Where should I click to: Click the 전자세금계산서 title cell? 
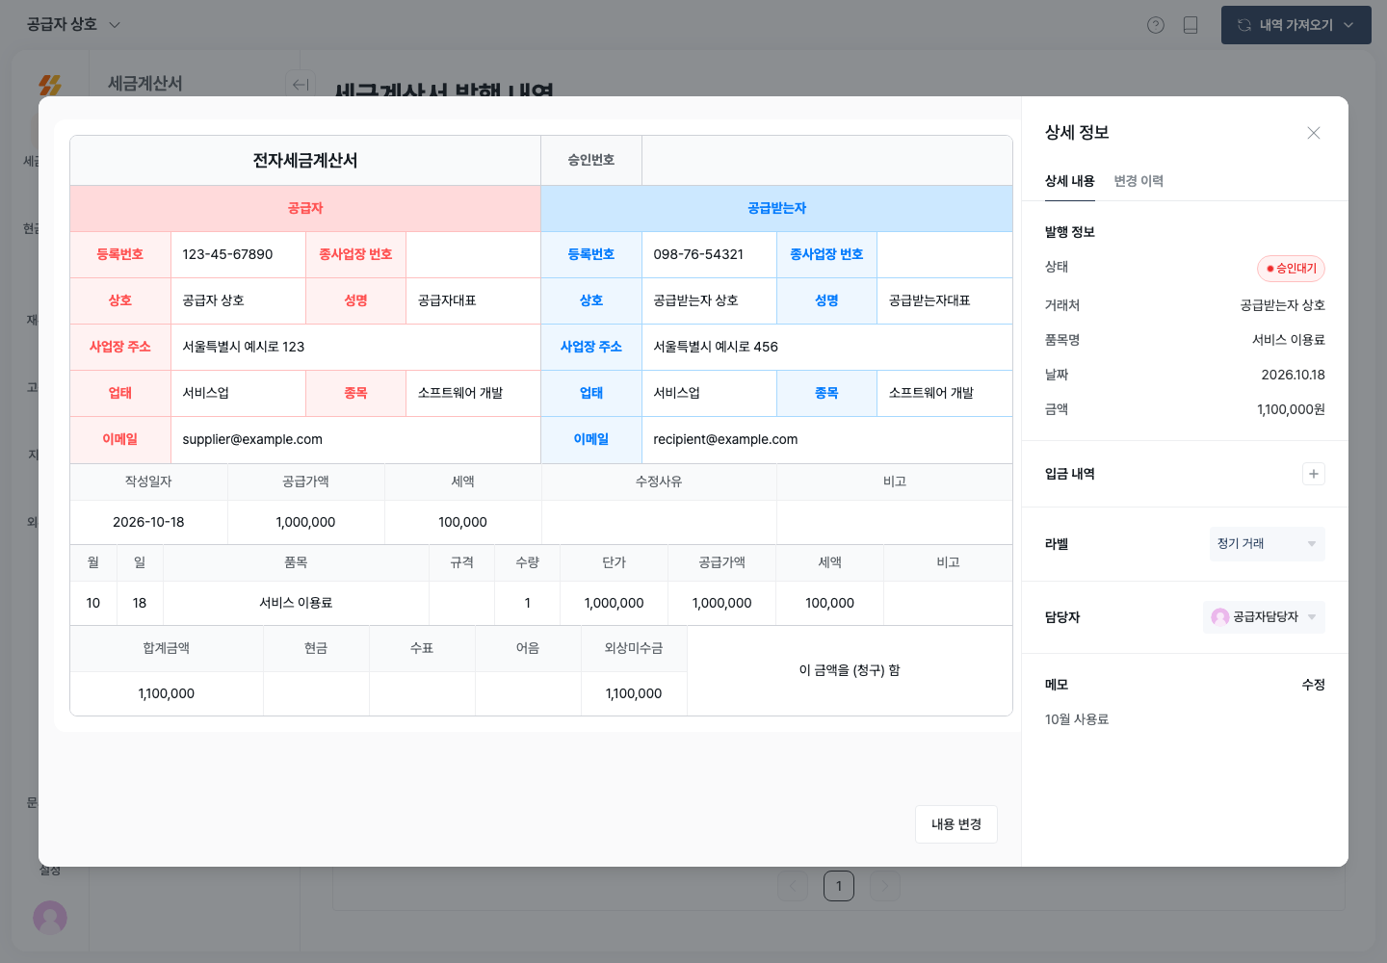(305, 161)
